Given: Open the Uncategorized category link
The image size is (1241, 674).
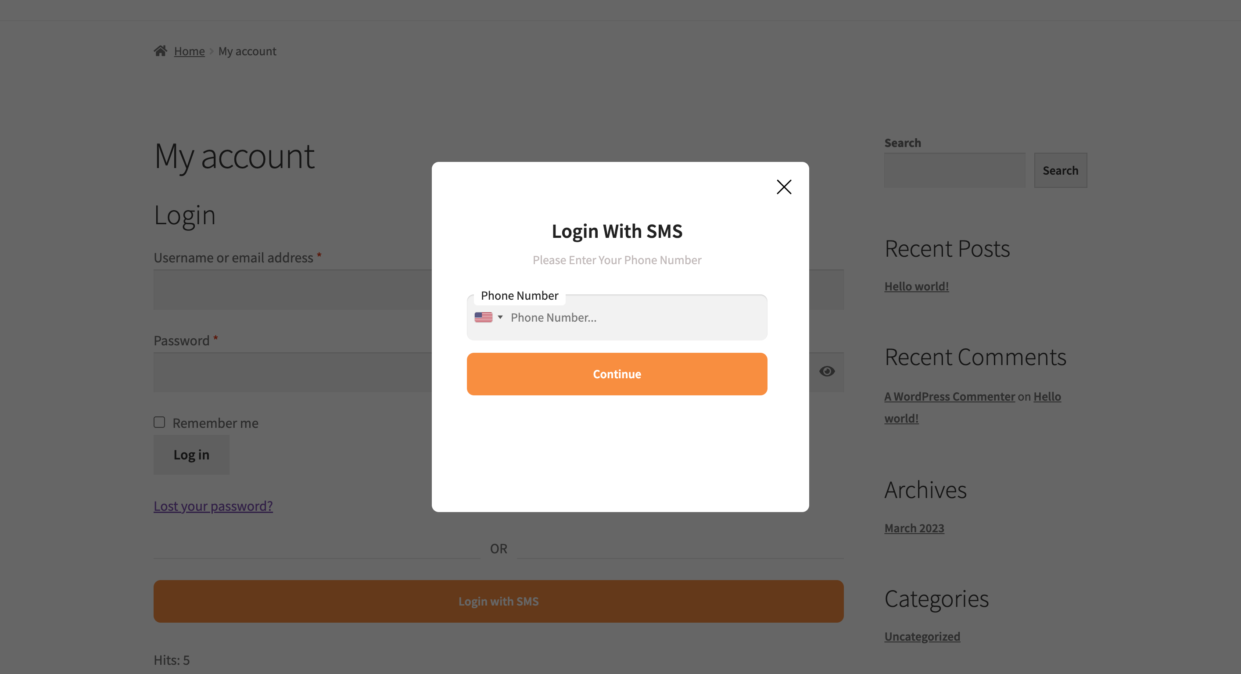Looking at the screenshot, I should click(x=922, y=636).
